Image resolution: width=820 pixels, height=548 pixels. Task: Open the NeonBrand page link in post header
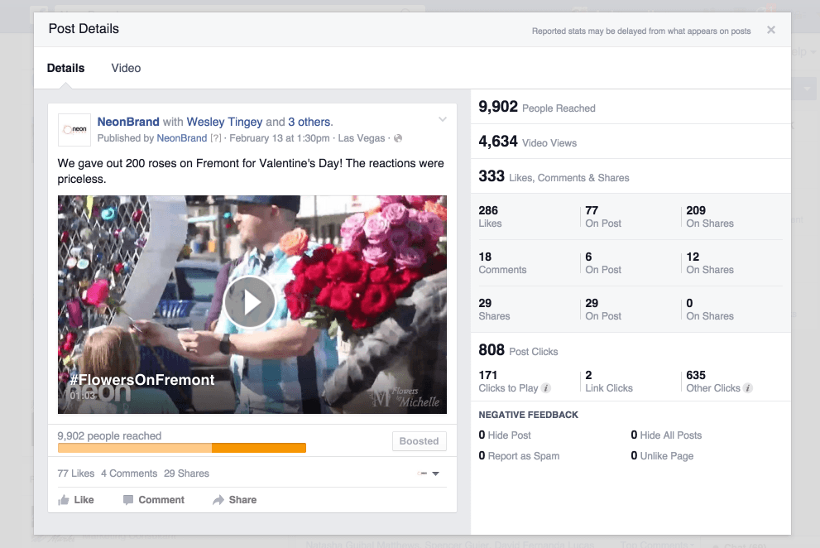click(x=128, y=122)
